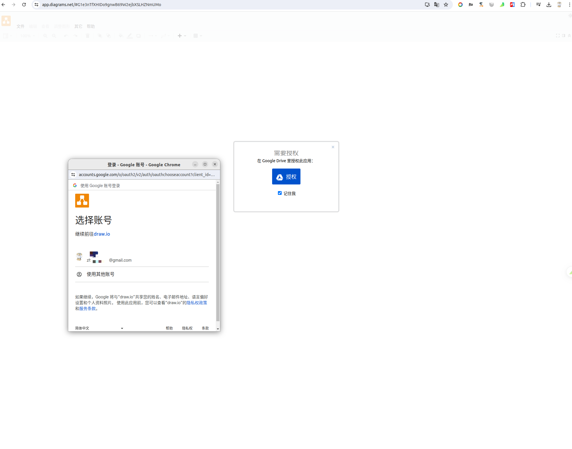Click the draw.io orange logo in popup
Viewport: 572px width, 449px height.
coord(82,200)
